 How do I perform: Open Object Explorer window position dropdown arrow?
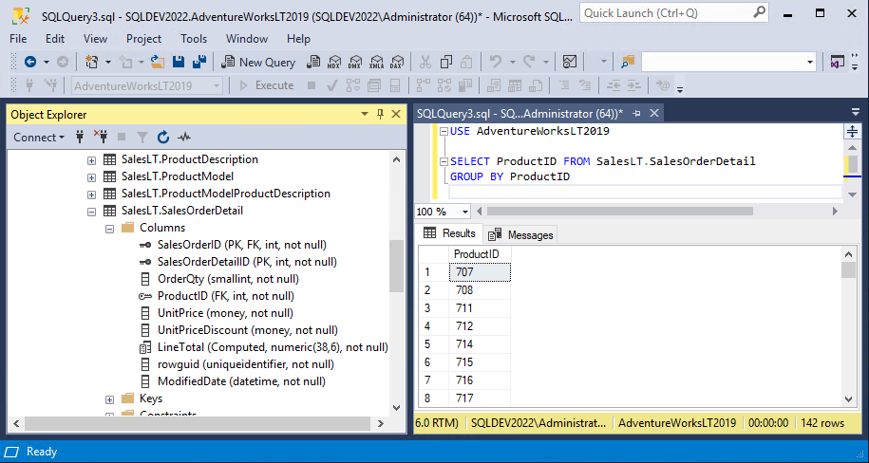click(x=364, y=114)
